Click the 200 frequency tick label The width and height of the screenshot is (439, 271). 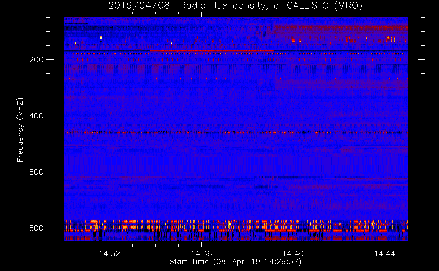tap(36, 60)
